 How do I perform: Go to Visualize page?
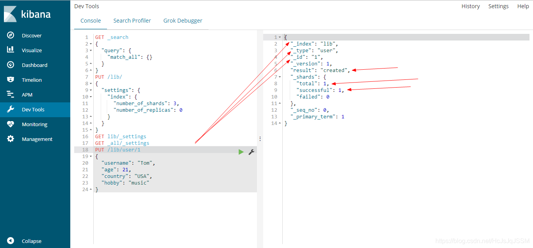tap(32, 50)
